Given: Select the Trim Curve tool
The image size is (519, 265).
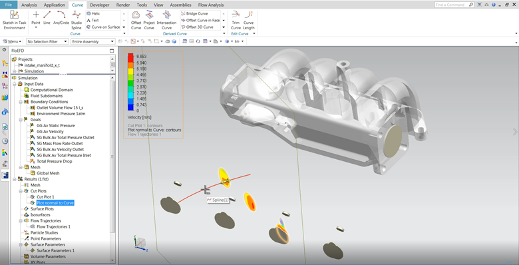Looking at the screenshot, I should click(x=236, y=20).
